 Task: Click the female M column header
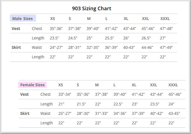coord(97,85)
